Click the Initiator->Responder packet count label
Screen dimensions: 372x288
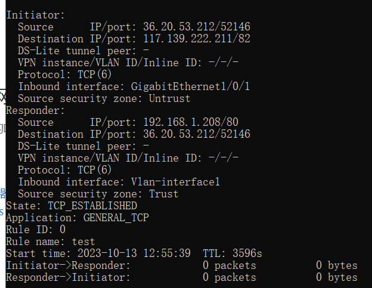pos(68,265)
